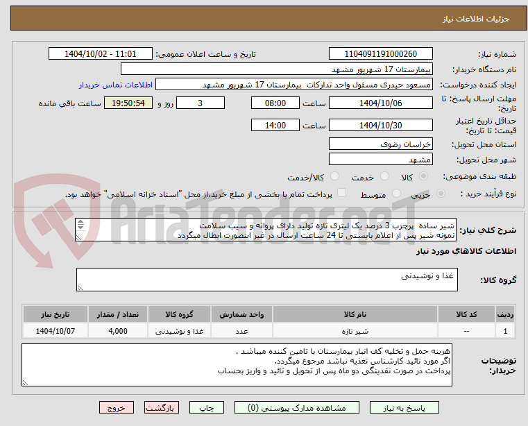The image size is (528, 426).
Task: Open مشاهده مدارک پیوستی (0) button
Action: (x=297, y=407)
